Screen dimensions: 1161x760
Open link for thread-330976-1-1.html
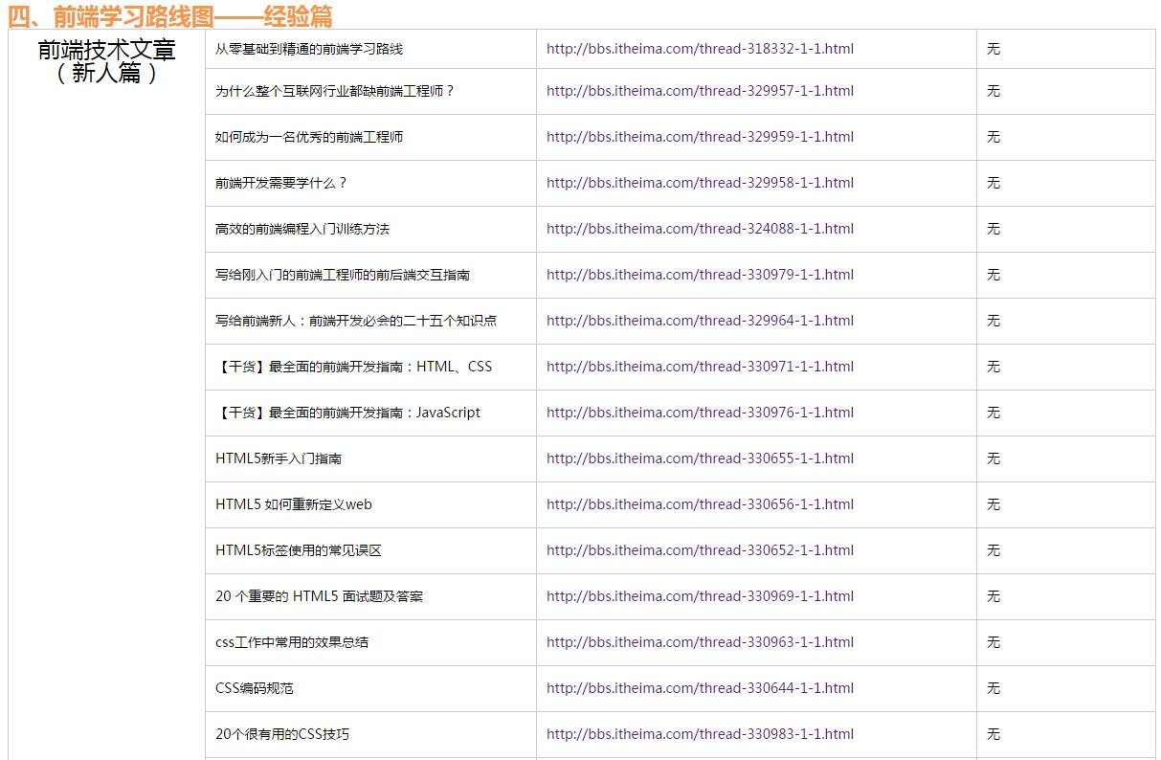pyautogui.click(x=700, y=413)
